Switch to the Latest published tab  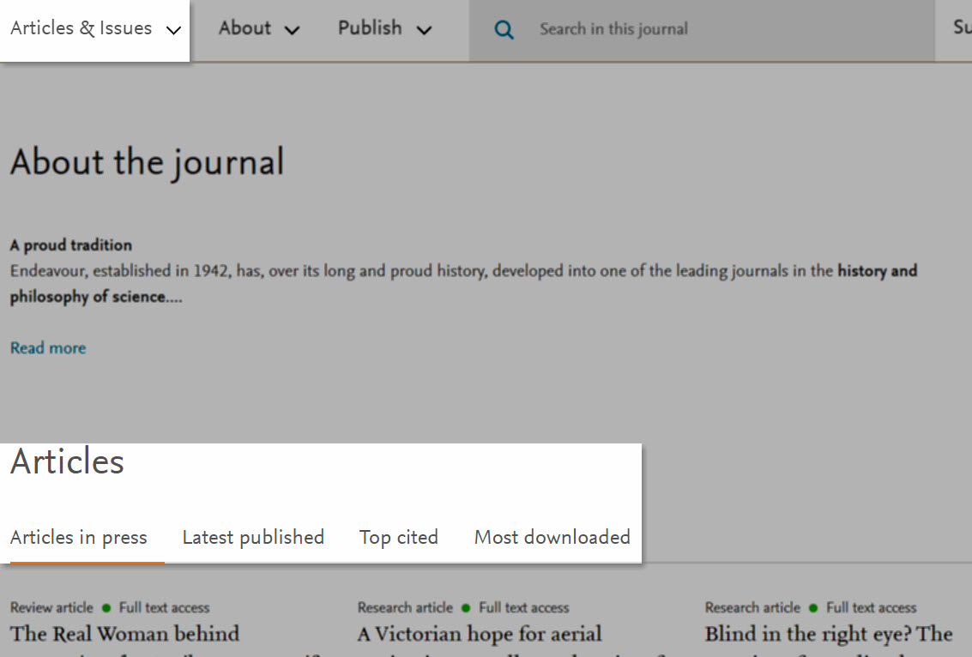click(253, 537)
